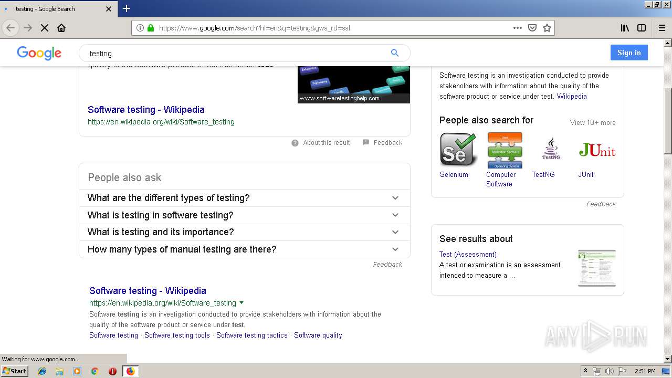Click the TestNG logo thumbnail

pos(551,150)
